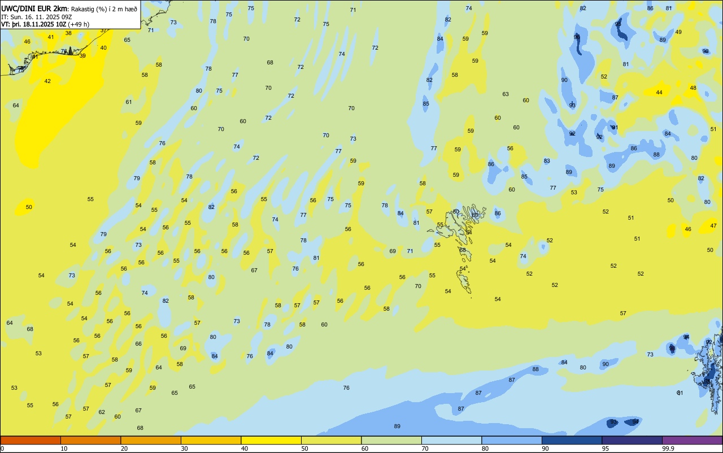The image size is (723, 453).
Task: Select the 95–99.9 navy legend swatch
Action: pos(632,440)
